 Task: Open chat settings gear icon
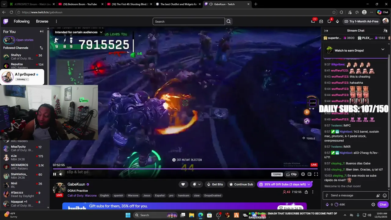[x=373, y=205]
